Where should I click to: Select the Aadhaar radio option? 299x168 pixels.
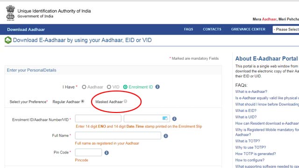tap(84, 87)
